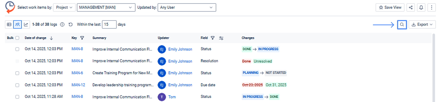Open the MAN-6 issue link
Image resolution: width=437 pixels, height=102 pixels.
[x=77, y=73]
